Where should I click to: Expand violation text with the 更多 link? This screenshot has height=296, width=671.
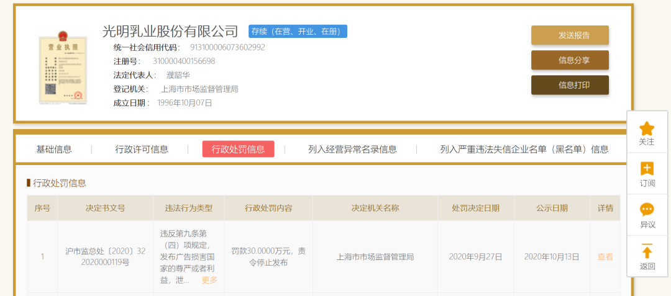click(x=209, y=280)
